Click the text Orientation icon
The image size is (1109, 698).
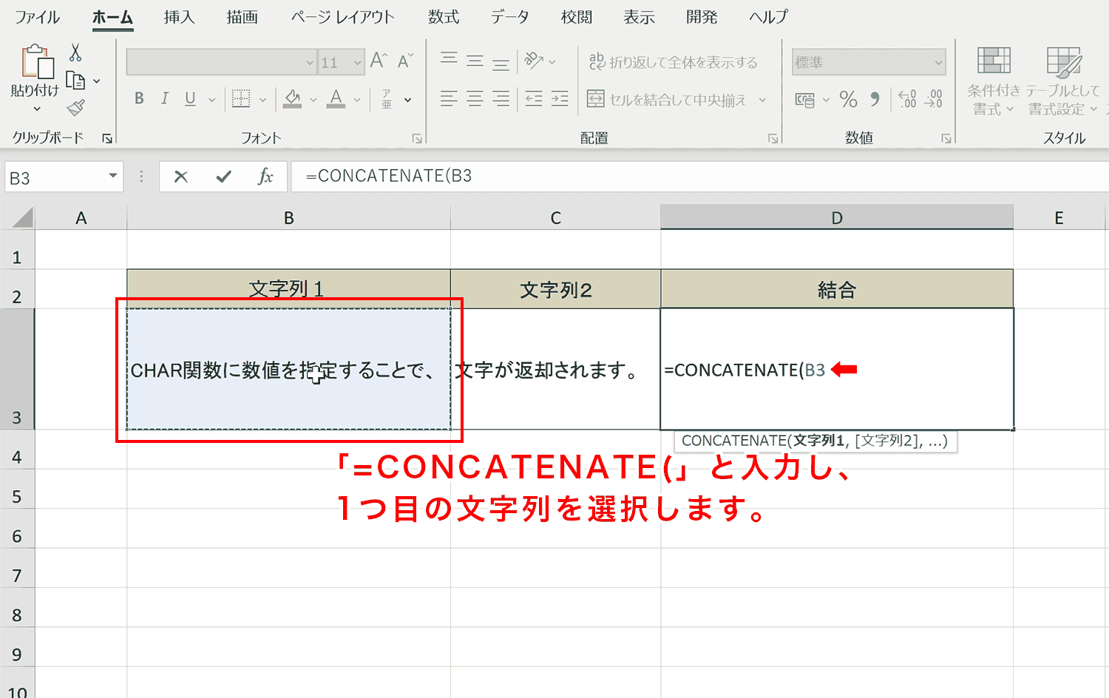[535, 61]
